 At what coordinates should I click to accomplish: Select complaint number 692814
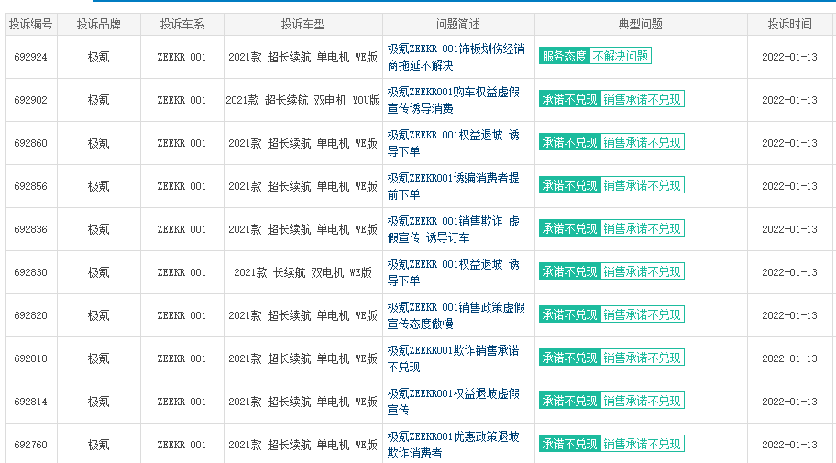[31, 402]
